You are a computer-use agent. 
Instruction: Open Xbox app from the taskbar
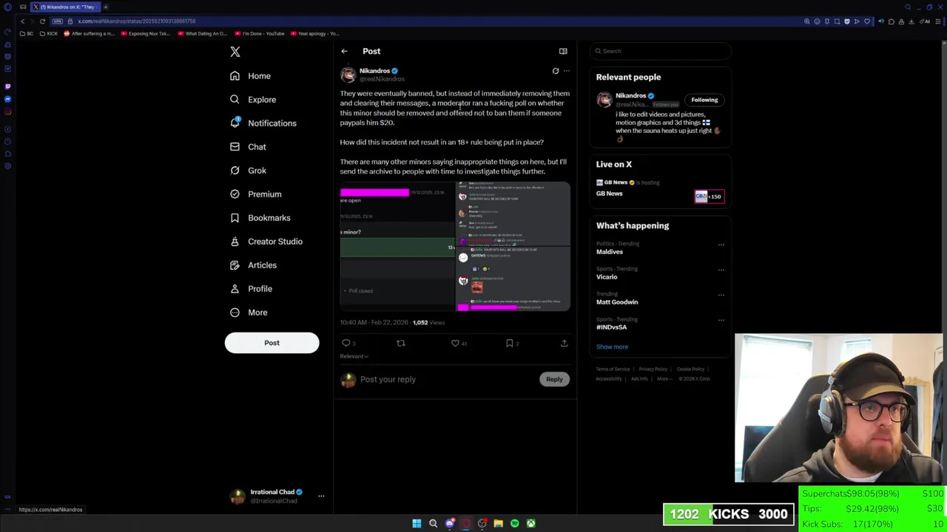coord(530,523)
